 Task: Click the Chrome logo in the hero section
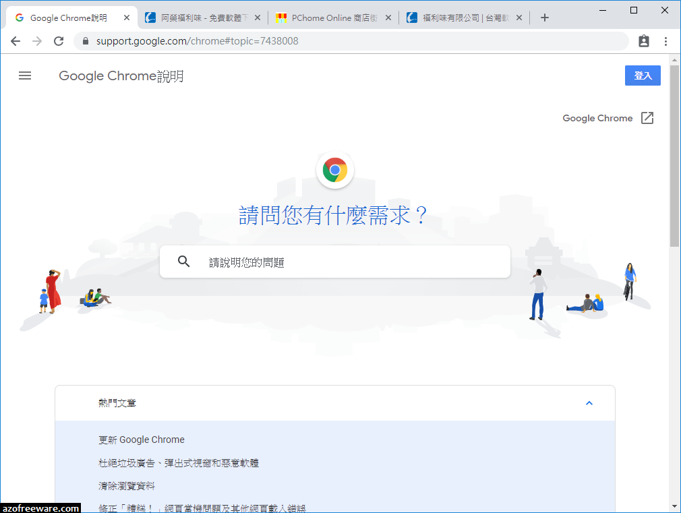pos(335,170)
